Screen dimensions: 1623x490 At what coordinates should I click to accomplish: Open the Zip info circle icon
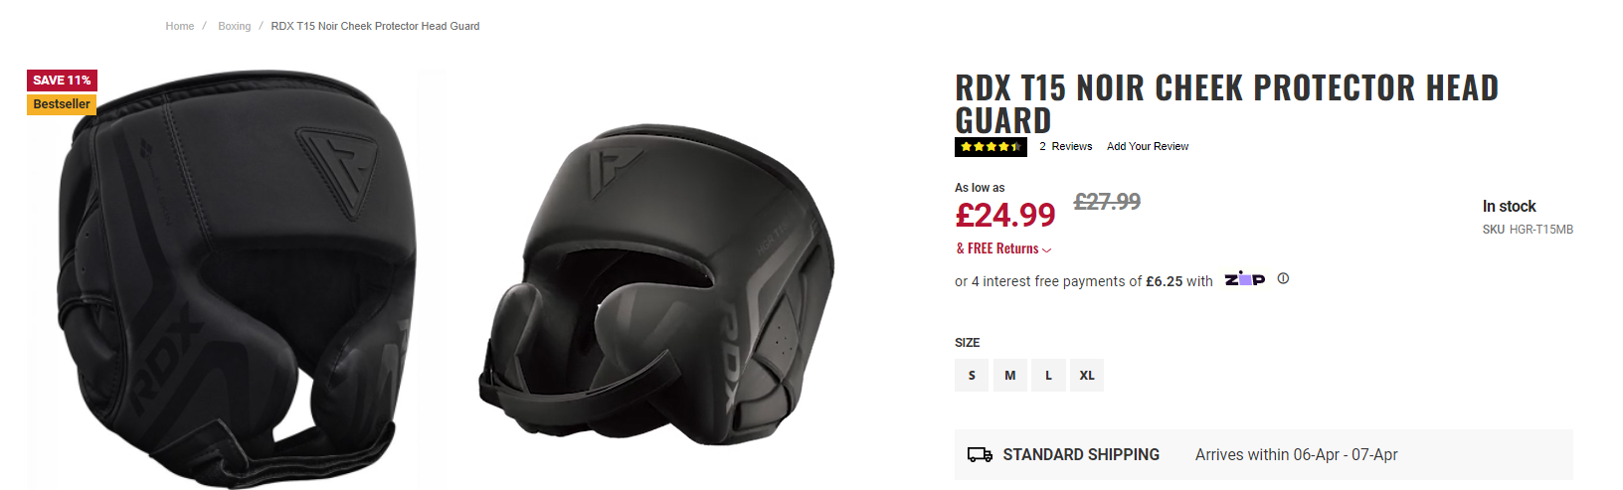pos(1283,278)
